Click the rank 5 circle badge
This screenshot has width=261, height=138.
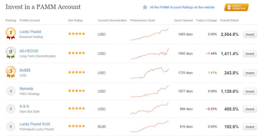click(11, 109)
